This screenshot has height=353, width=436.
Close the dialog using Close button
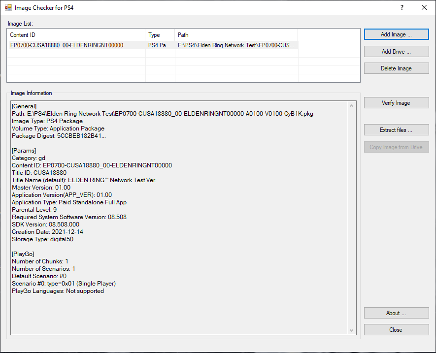click(x=396, y=330)
